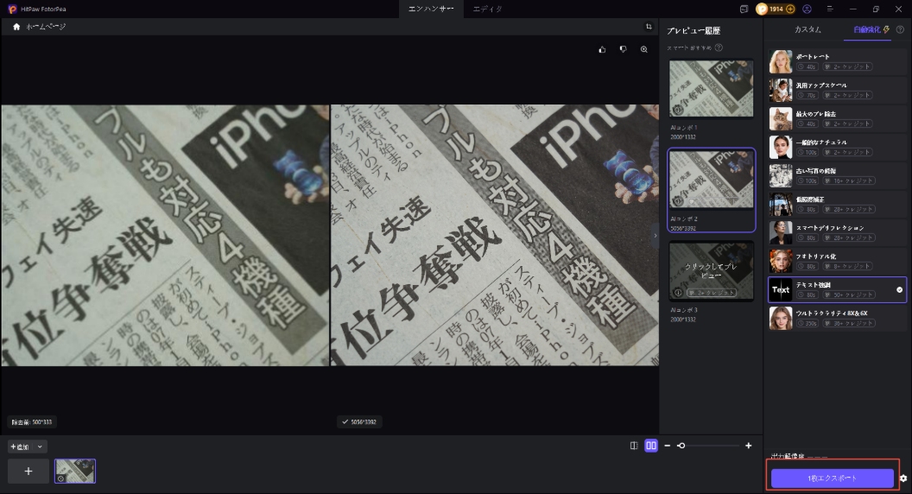Select the スマートデリフレクション model

tap(838, 232)
